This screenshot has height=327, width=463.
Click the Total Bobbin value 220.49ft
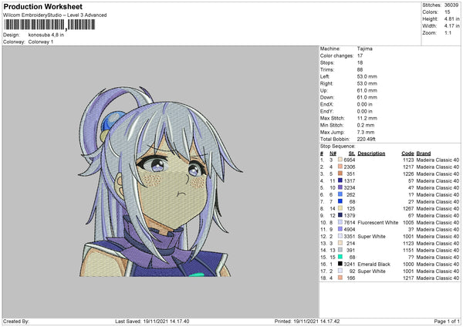[366, 139]
